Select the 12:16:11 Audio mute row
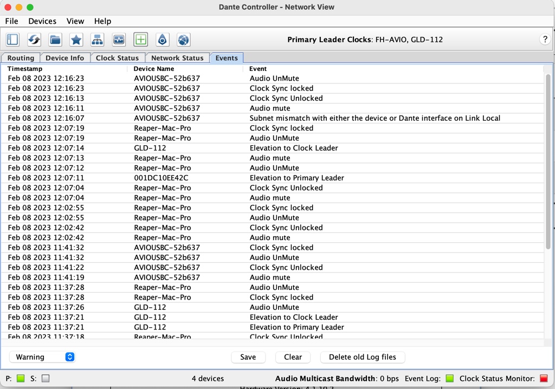The height and width of the screenshot is (389, 555). click(272, 108)
